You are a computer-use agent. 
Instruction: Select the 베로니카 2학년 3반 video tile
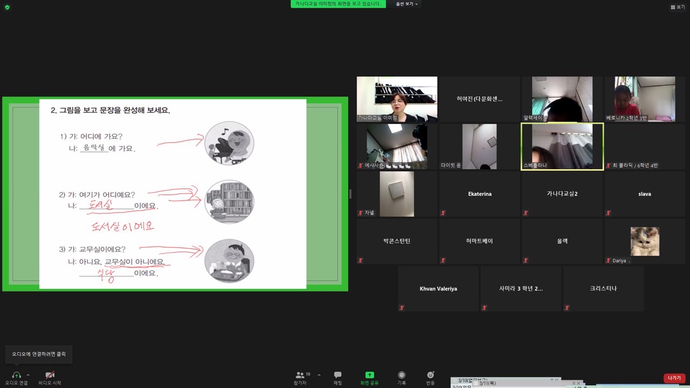point(645,99)
